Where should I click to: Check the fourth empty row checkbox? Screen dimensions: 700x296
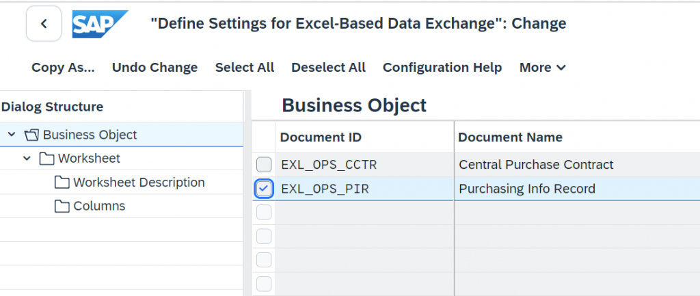click(x=264, y=284)
